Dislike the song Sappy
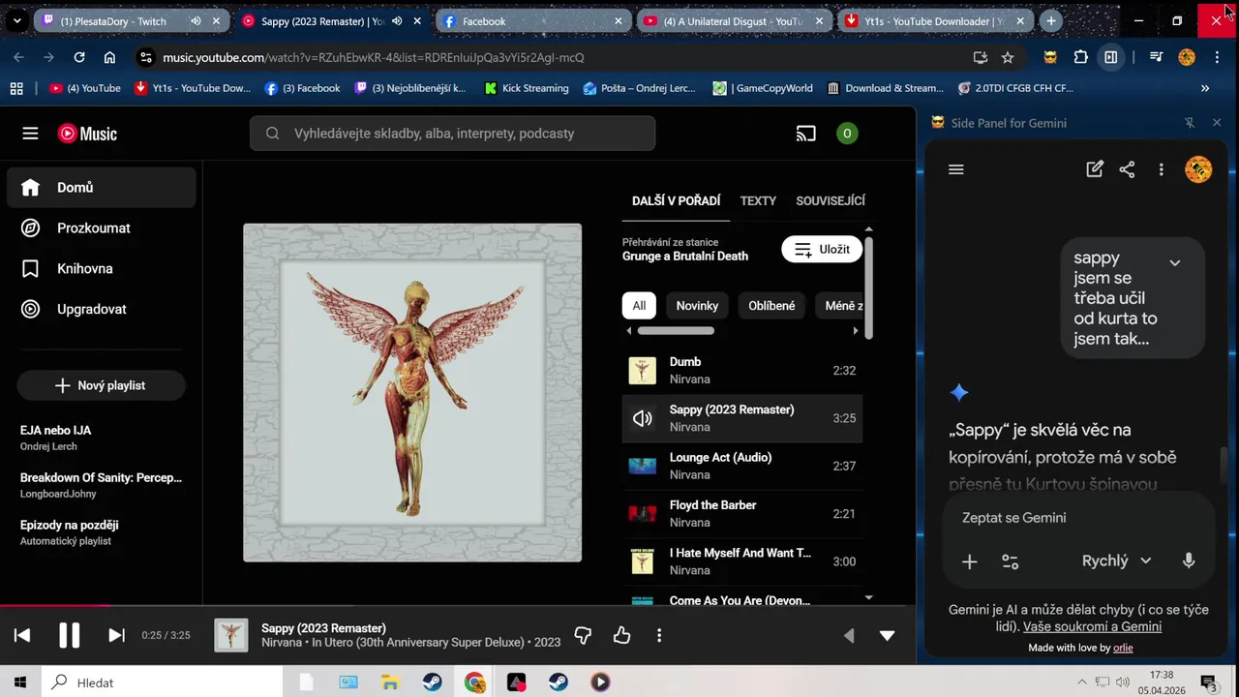 pos(583,635)
